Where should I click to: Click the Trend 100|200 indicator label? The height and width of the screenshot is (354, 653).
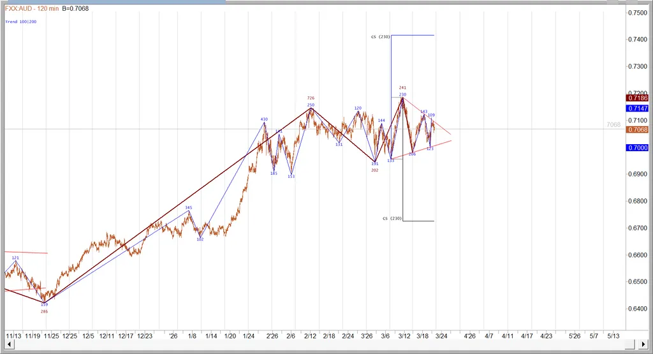click(20, 22)
